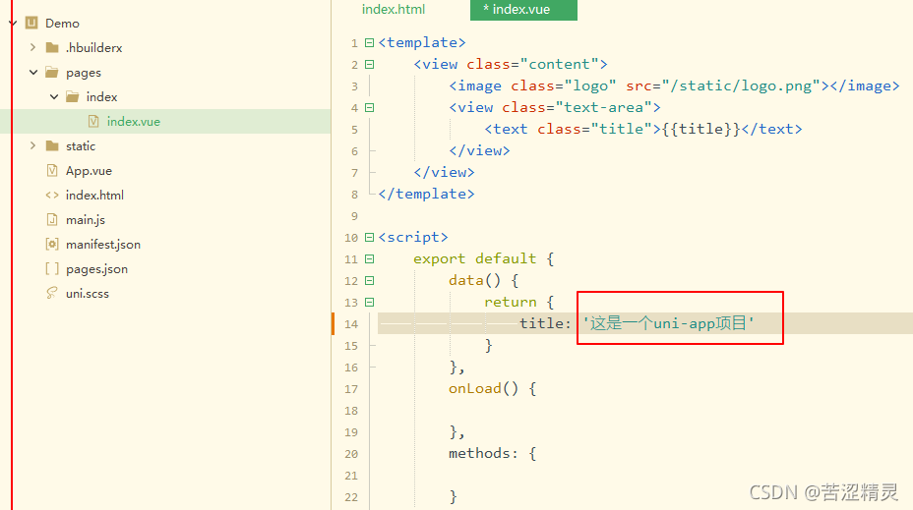Fold the data() function on line 12
This screenshot has height=510, width=913.
(369, 280)
